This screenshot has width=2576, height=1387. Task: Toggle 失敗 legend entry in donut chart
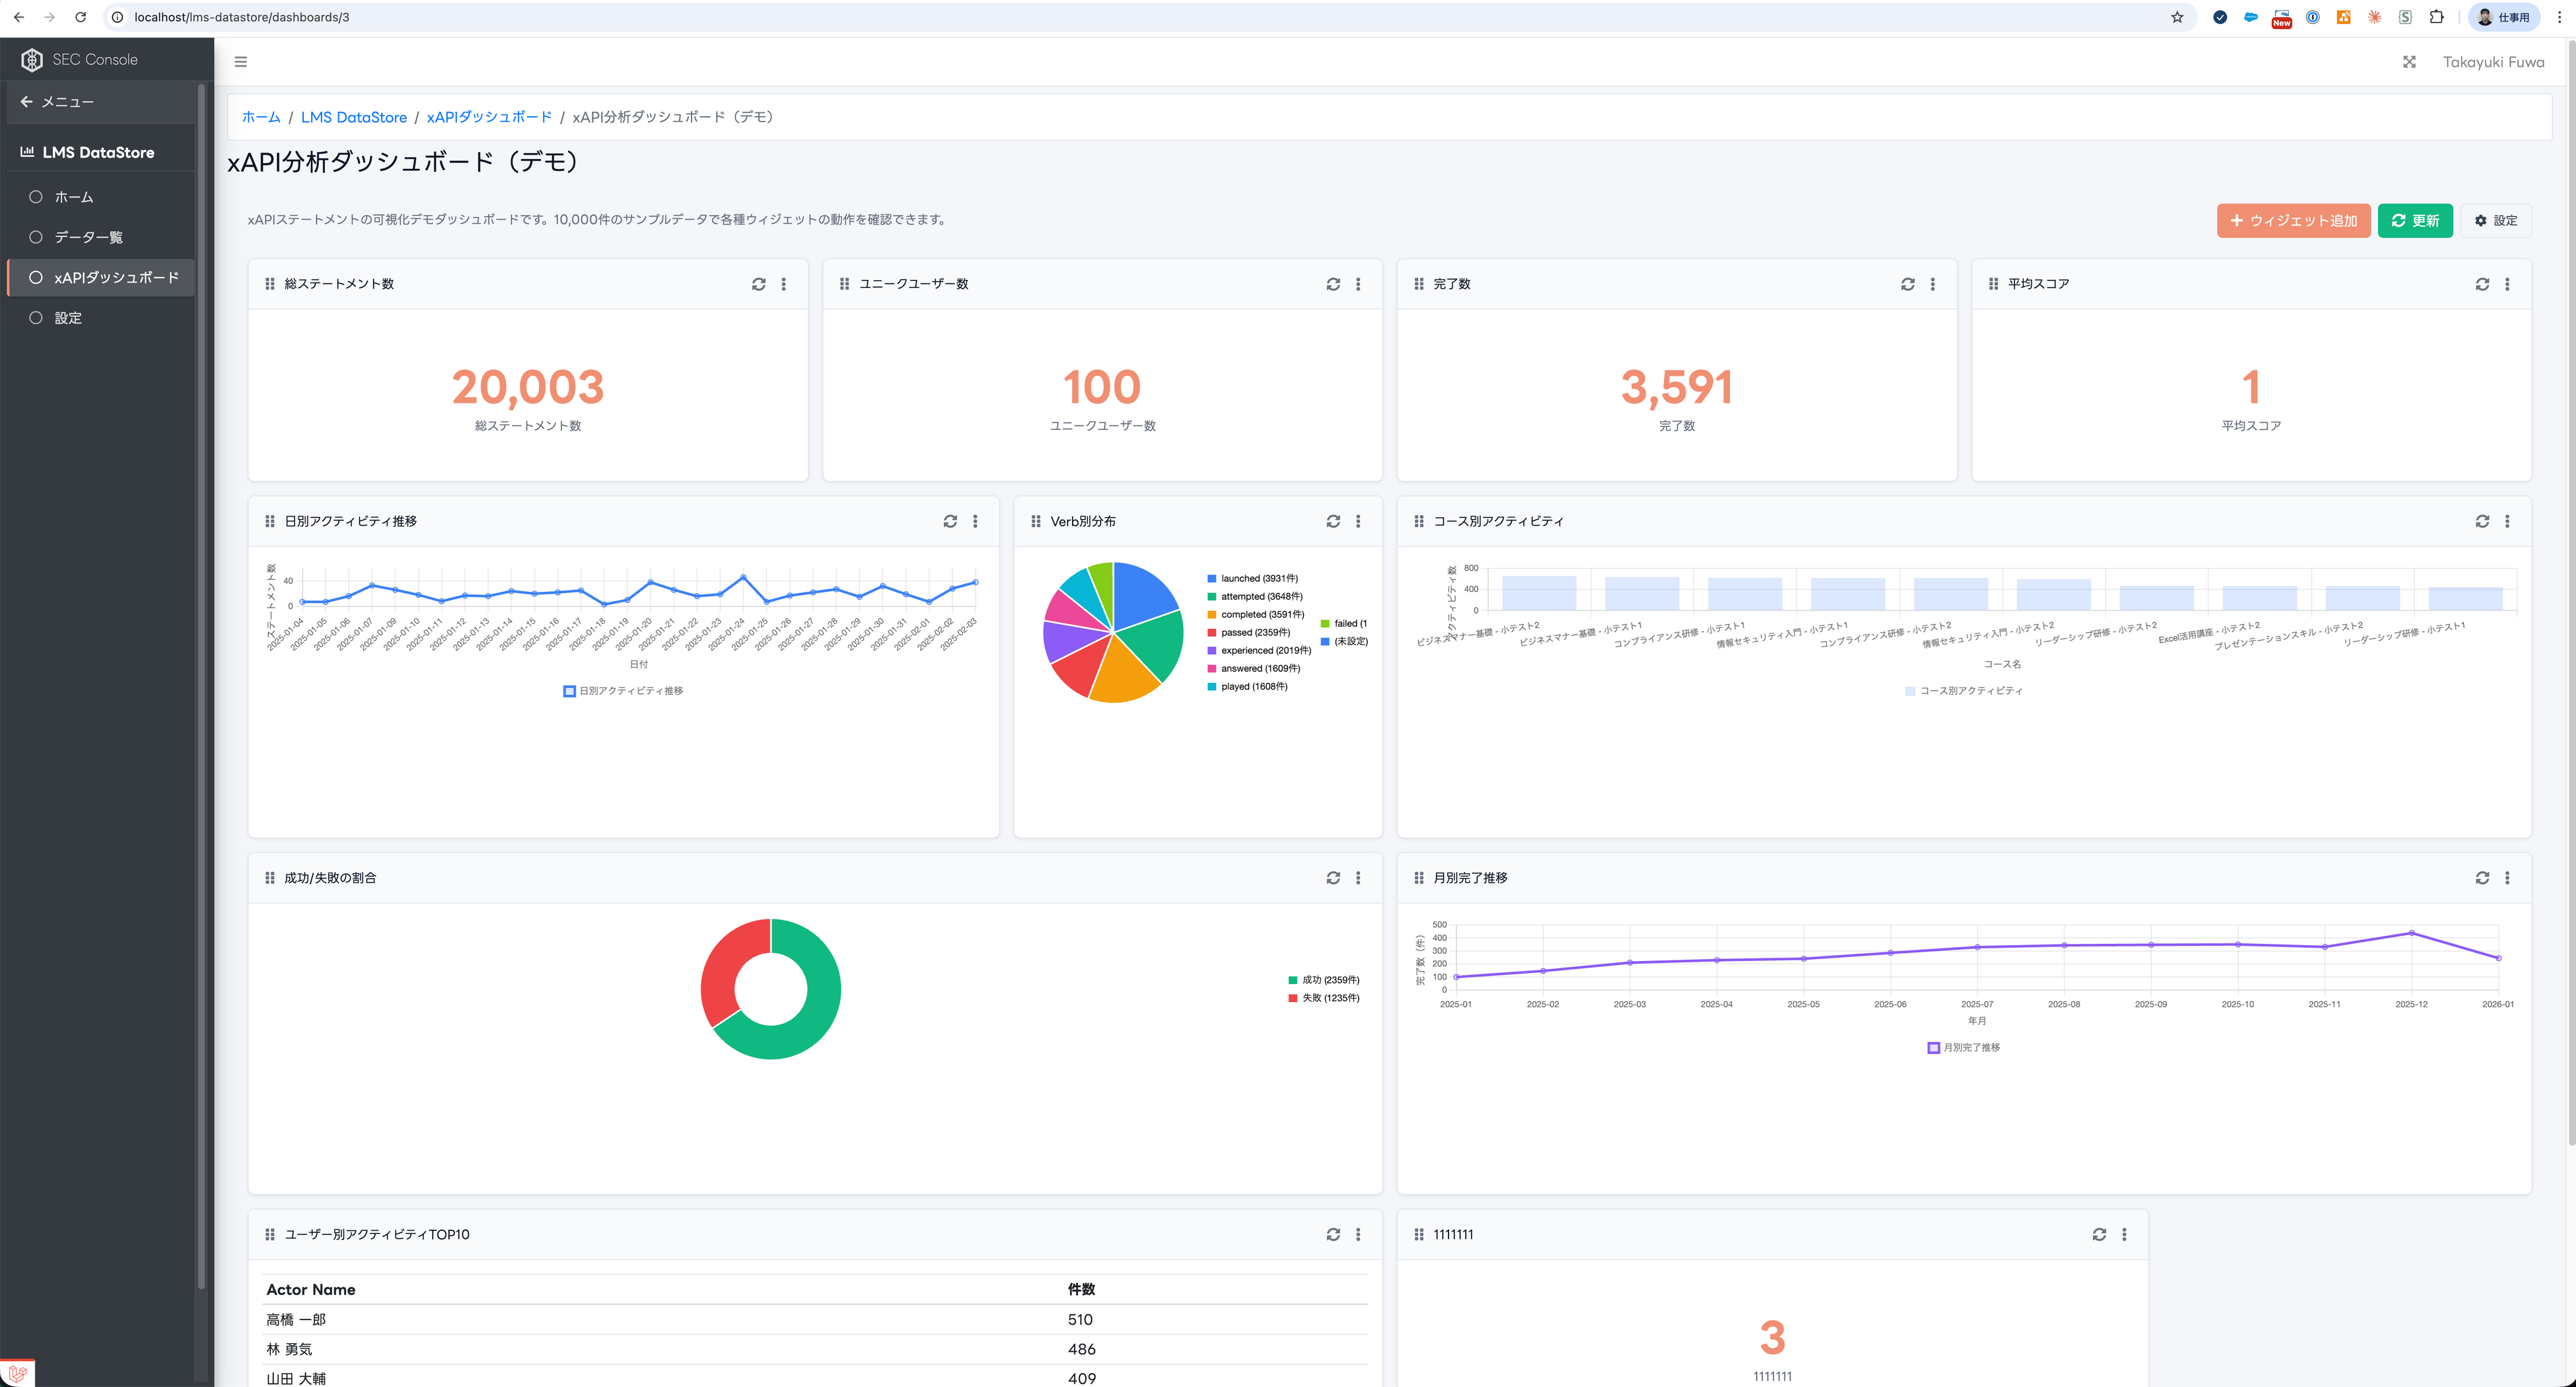tap(1329, 998)
